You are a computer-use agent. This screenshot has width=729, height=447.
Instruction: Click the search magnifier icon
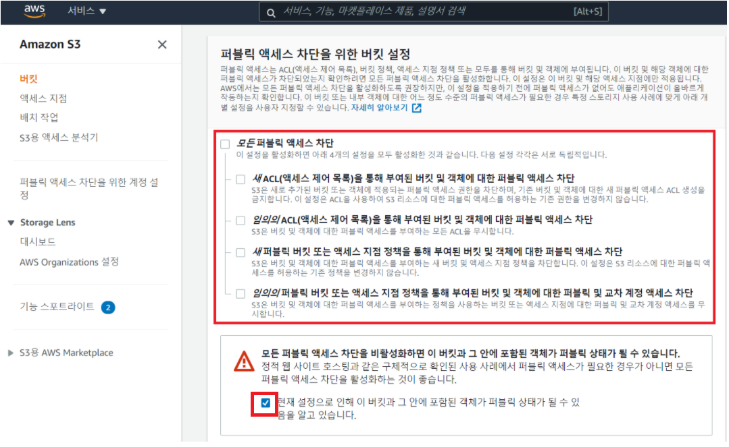click(271, 13)
